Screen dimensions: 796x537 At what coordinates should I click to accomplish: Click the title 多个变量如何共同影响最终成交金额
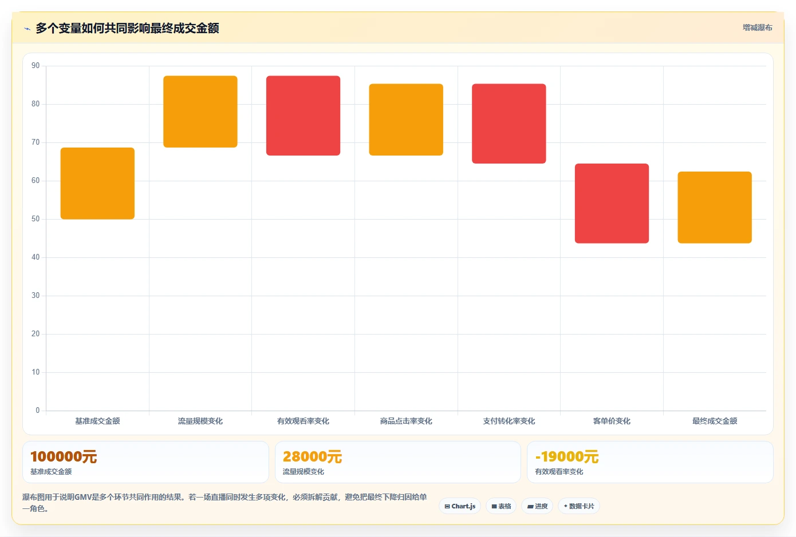[x=127, y=28]
